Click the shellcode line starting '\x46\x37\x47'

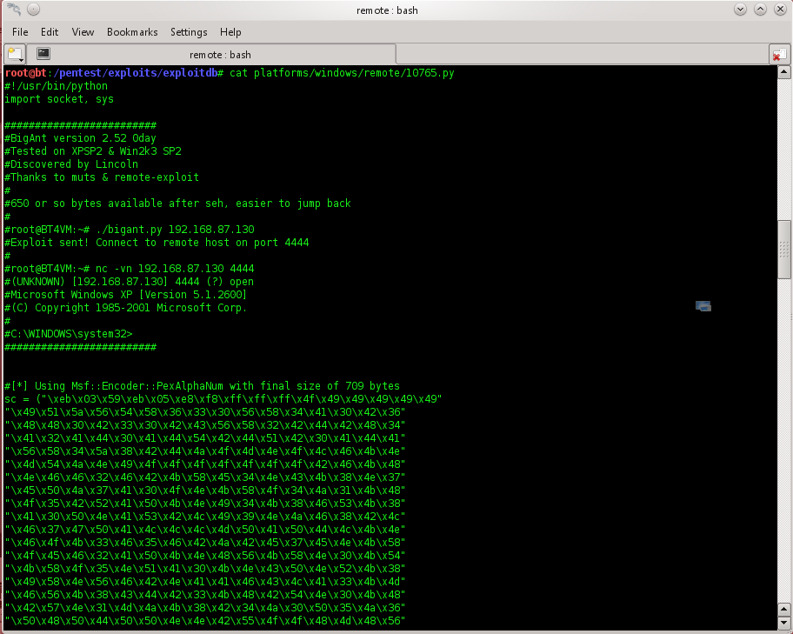(x=205, y=530)
